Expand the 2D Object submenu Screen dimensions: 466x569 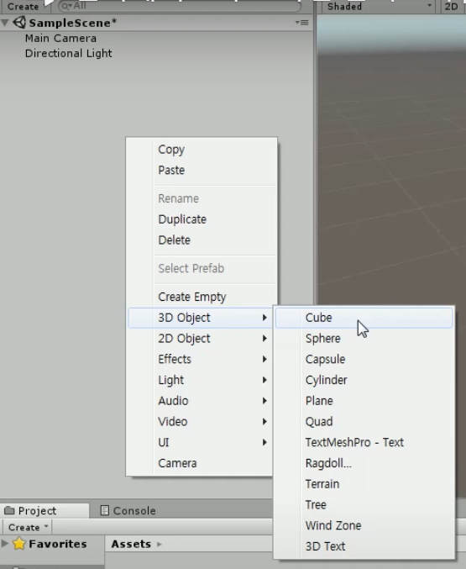[202, 338]
